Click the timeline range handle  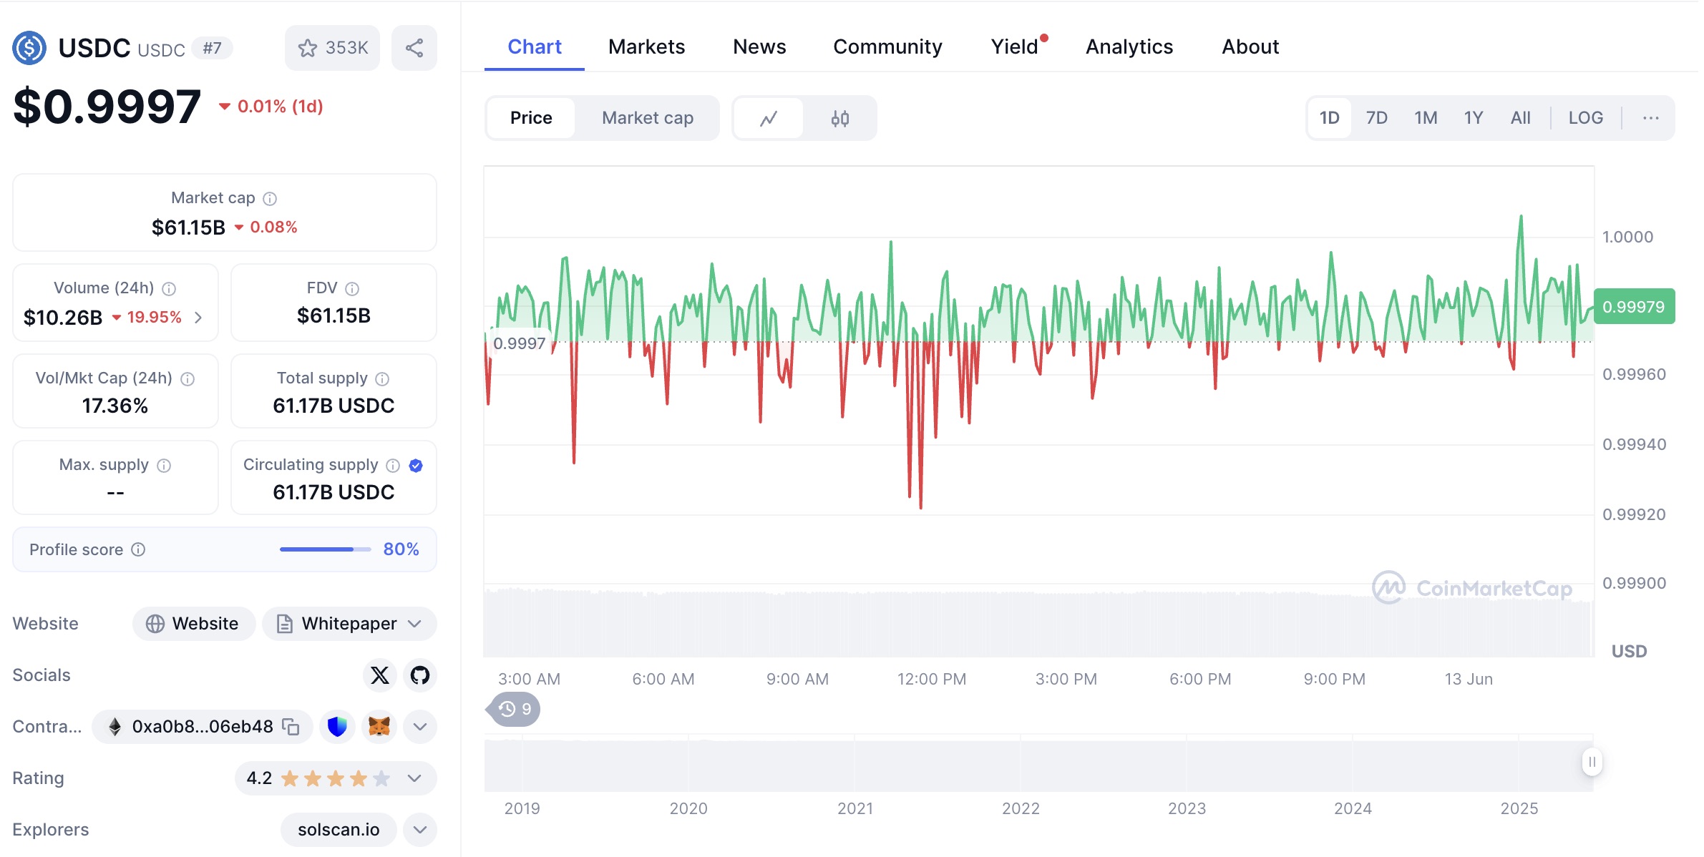click(1592, 762)
